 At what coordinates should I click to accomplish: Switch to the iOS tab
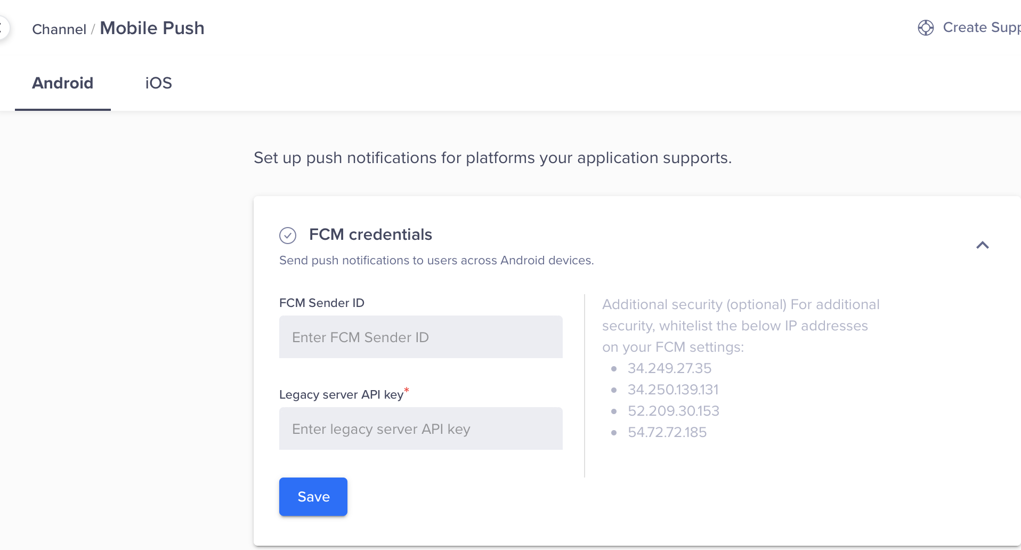[x=158, y=83]
